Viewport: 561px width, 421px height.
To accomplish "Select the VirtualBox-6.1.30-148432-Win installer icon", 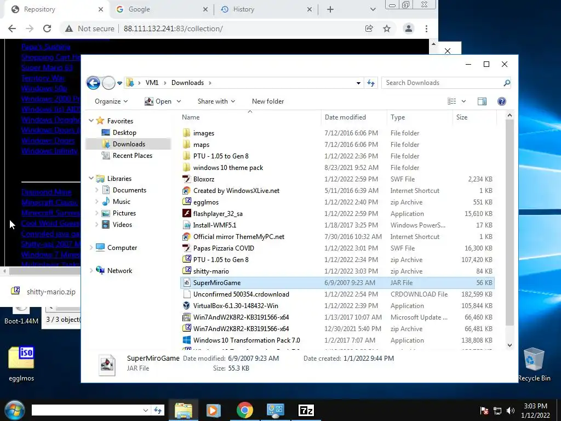I will click(x=186, y=306).
